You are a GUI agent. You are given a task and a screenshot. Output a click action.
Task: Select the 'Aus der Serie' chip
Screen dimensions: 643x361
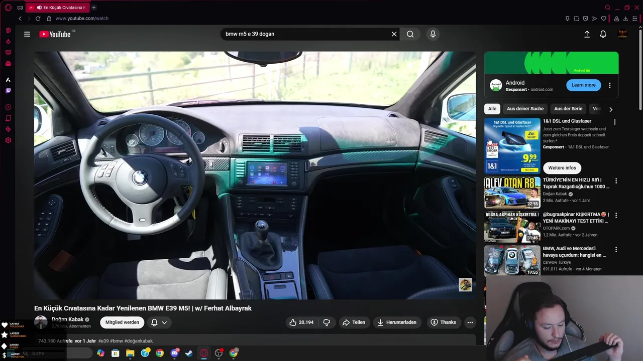568,109
